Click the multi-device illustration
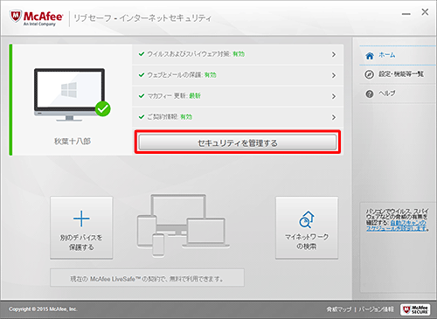The height and width of the screenshot is (319, 437). pyautogui.click(x=183, y=225)
